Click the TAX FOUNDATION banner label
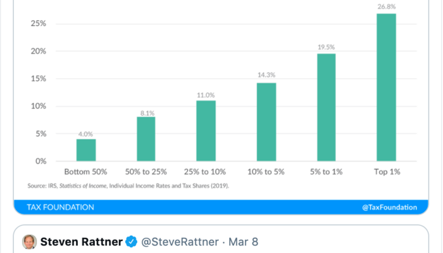The height and width of the screenshot is (253, 443). 61,207
